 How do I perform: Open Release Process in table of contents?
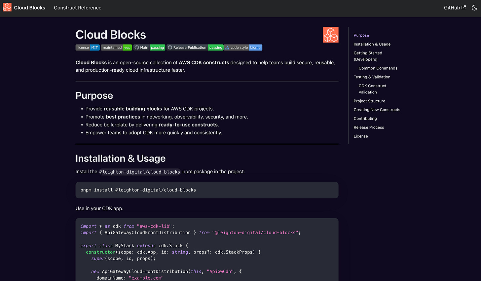coord(369,127)
